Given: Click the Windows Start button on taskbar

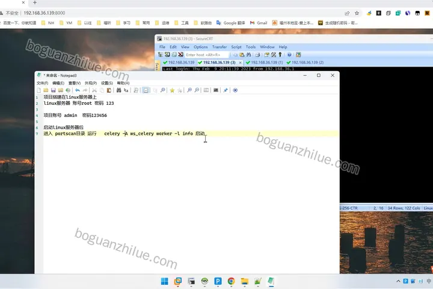Looking at the screenshot, I should pyautogui.click(x=164, y=281).
